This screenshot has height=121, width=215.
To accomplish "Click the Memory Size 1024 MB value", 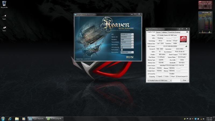I will pos(161,63).
